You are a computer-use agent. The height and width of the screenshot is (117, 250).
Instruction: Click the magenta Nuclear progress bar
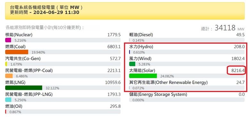pos(8,40)
